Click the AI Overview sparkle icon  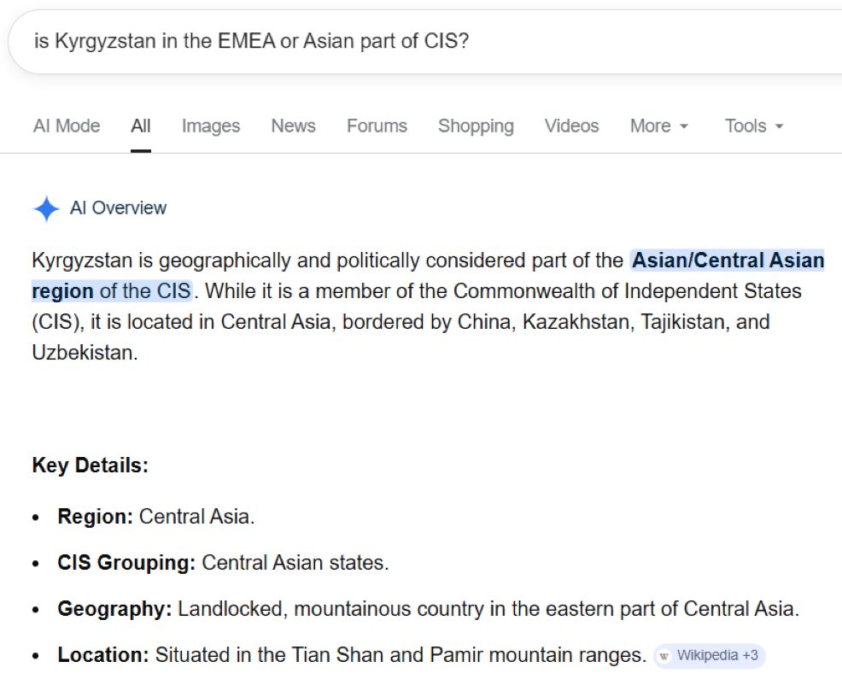click(x=46, y=208)
